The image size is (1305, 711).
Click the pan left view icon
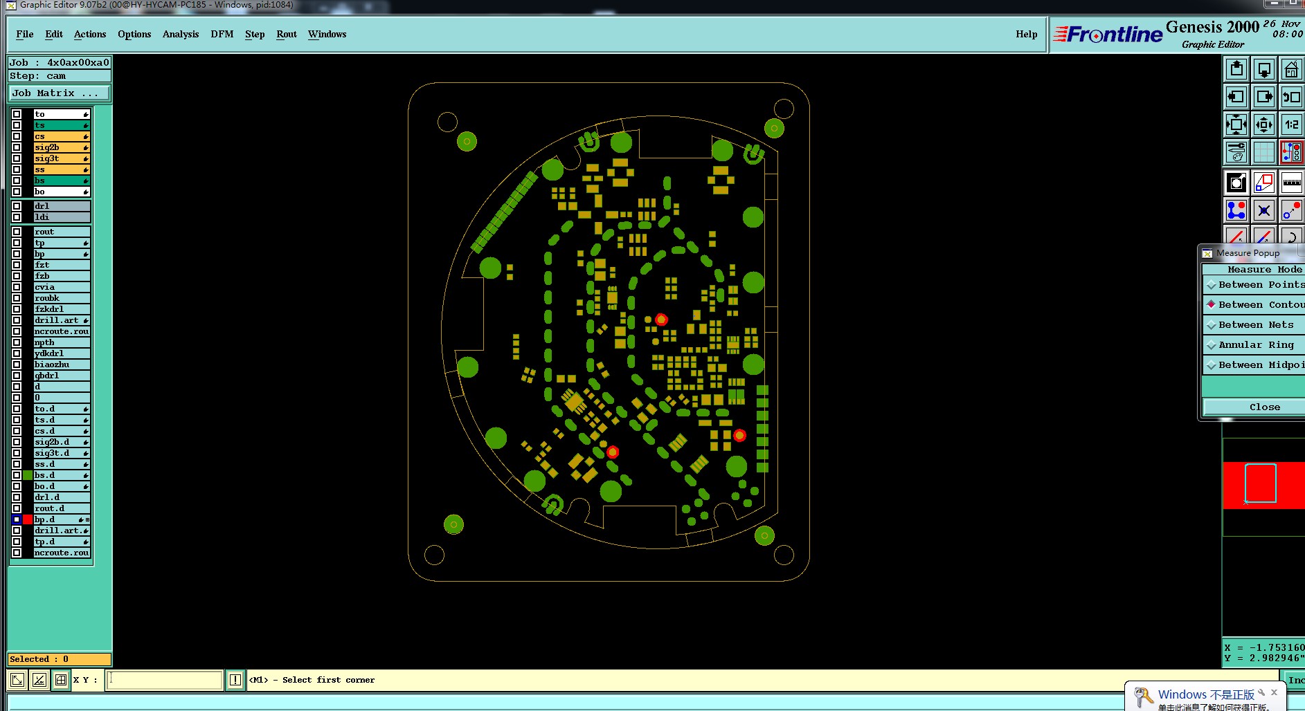click(x=1236, y=97)
